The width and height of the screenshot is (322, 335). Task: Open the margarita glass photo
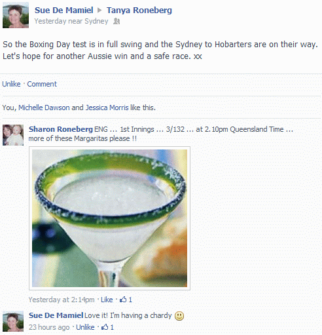tap(109, 218)
